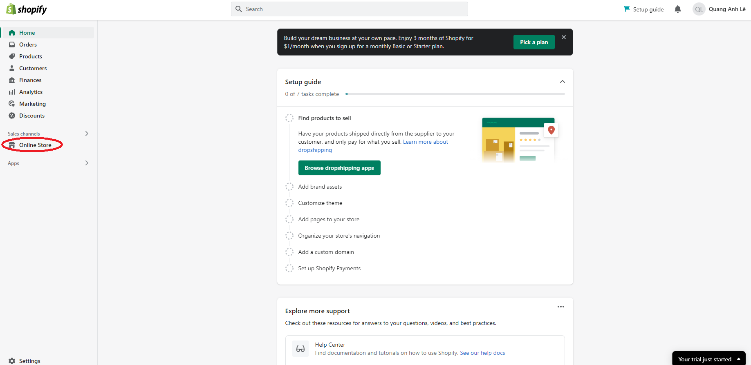Mark the Set up Shopify Payments circle
Viewport: 751px width, 365px height.
[x=289, y=268]
